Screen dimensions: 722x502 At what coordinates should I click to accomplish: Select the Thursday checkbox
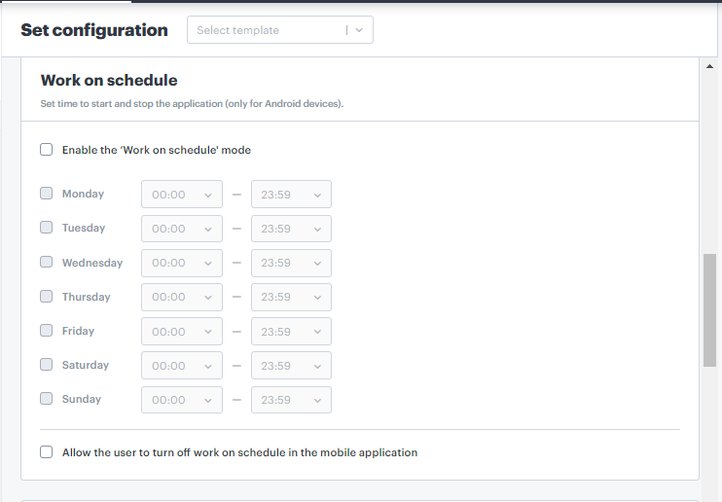(x=47, y=297)
